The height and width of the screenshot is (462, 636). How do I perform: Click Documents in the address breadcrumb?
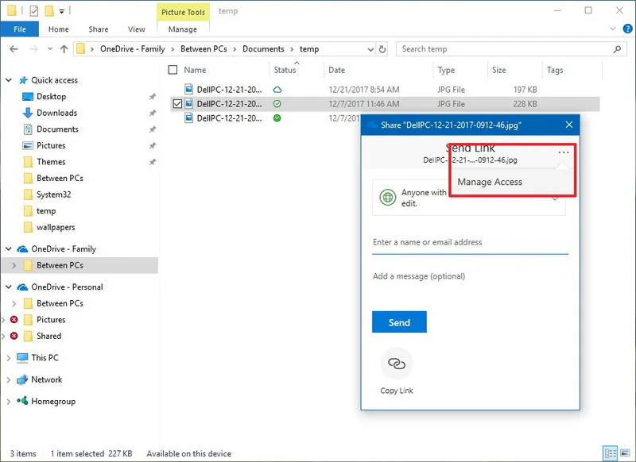point(263,49)
